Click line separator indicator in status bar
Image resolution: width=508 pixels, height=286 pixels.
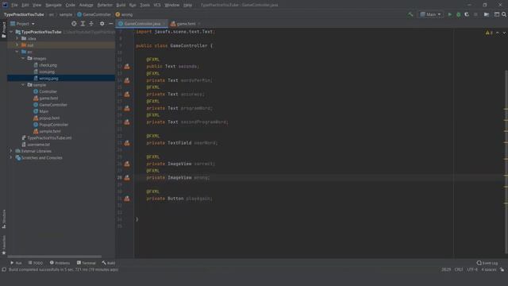click(x=459, y=270)
